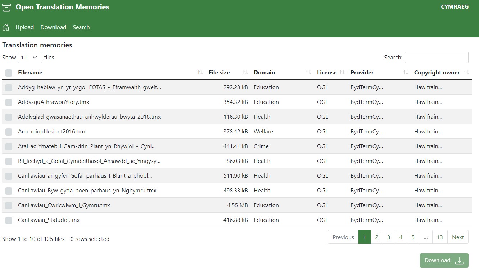Click the Filename column header

pos(30,73)
